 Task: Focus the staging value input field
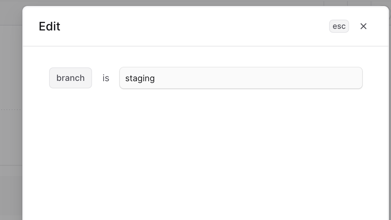tap(241, 78)
